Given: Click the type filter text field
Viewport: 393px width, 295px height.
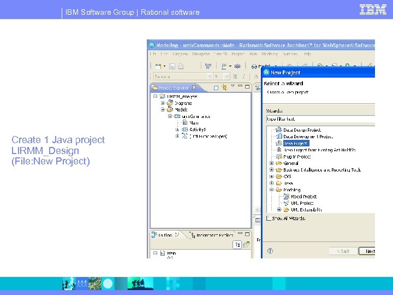Looking at the screenshot, I should click(321, 119).
